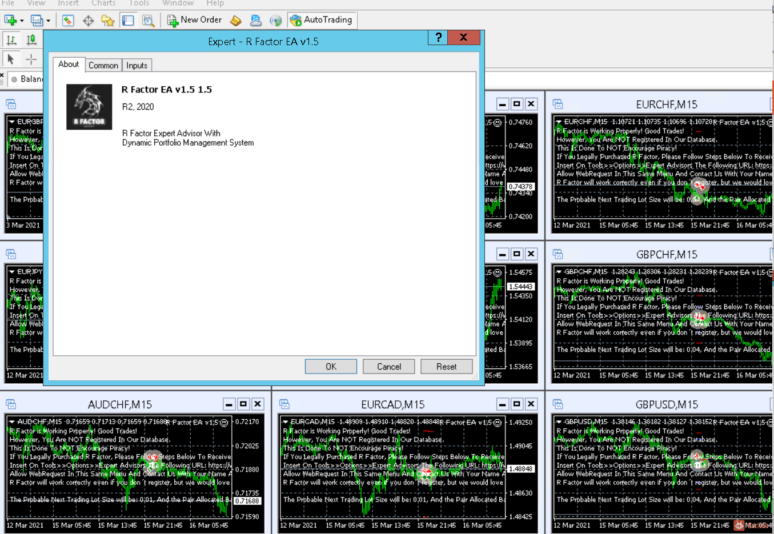Expand the New Chart dropdown arrow
This screenshot has height=534, width=774.
22,21
